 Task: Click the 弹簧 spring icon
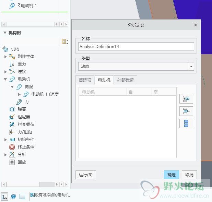click(12, 109)
